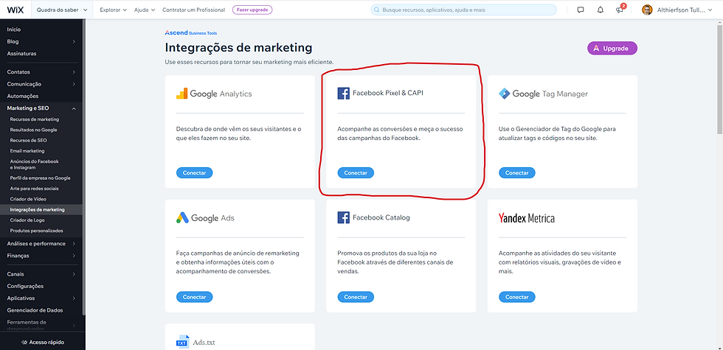This screenshot has height=350, width=723.
Task: Connect Facebook Pixel & CAPI
Action: [356, 172]
